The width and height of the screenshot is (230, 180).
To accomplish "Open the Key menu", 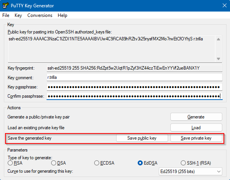I will (18, 15).
